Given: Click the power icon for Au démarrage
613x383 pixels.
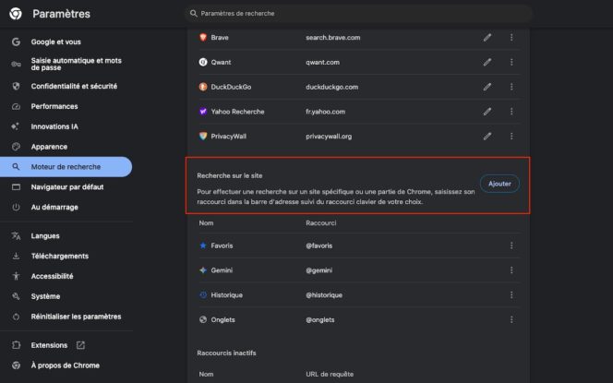Looking at the screenshot, I should click(16, 207).
